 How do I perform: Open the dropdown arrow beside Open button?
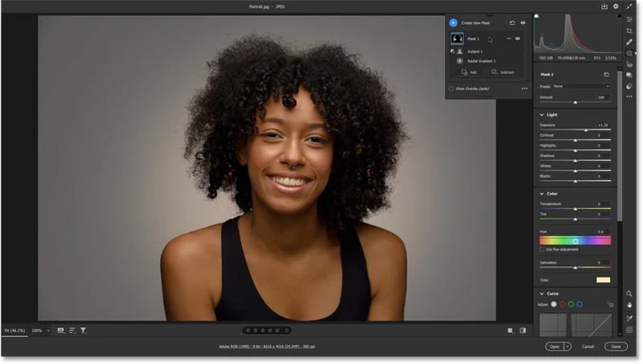[567, 346]
